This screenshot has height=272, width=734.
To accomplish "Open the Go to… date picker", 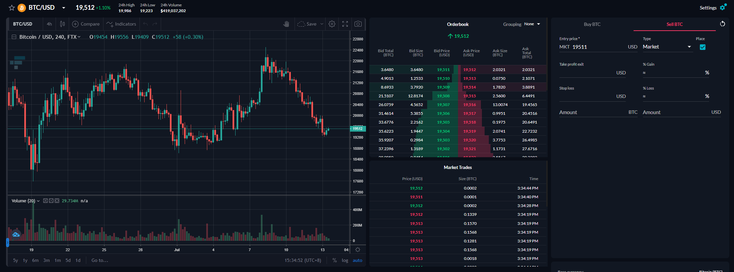I will [100, 260].
